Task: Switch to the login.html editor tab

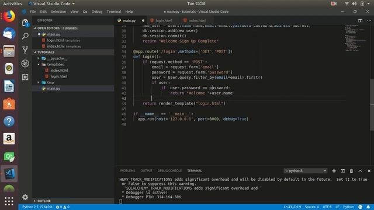Action: pos(164,20)
